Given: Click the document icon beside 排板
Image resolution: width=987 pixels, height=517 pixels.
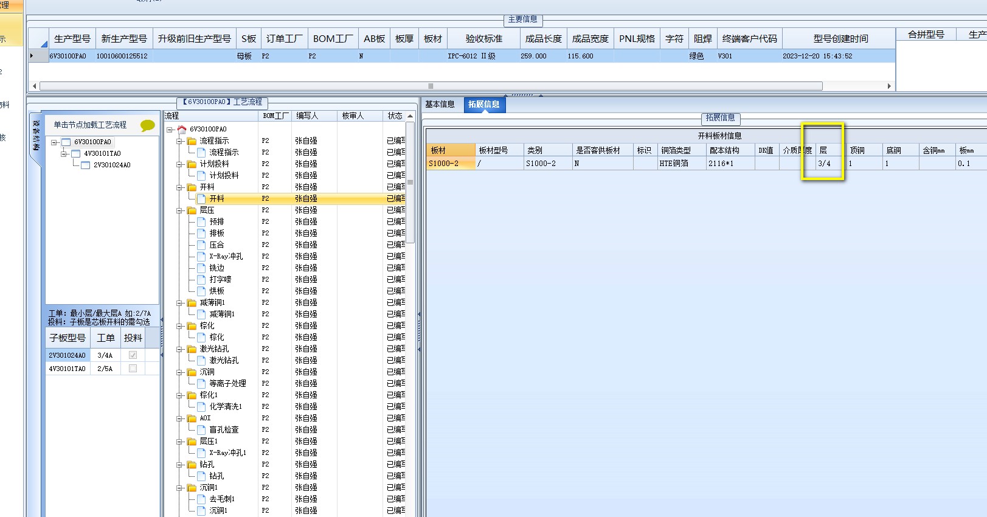Looking at the screenshot, I should click(201, 233).
